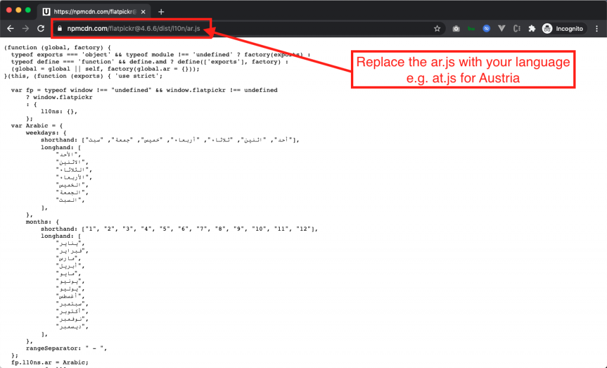The image size is (607, 368).
Task: Open the Extensions puzzle piece menu
Action: coord(532,28)
